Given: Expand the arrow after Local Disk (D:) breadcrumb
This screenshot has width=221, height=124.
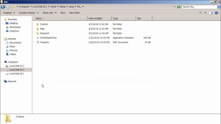Looking at the screenshot, I should (49, 7).
